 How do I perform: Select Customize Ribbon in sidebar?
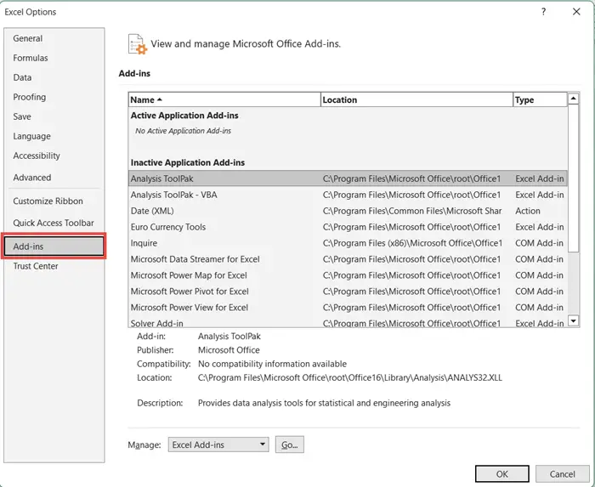point(48,201)
